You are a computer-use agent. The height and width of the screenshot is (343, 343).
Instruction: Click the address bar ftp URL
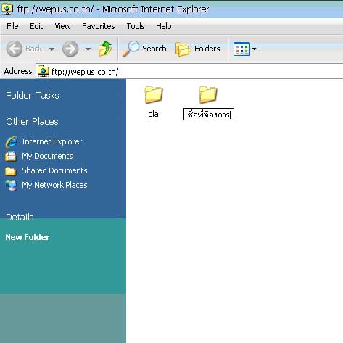click(x=85, y=72)
